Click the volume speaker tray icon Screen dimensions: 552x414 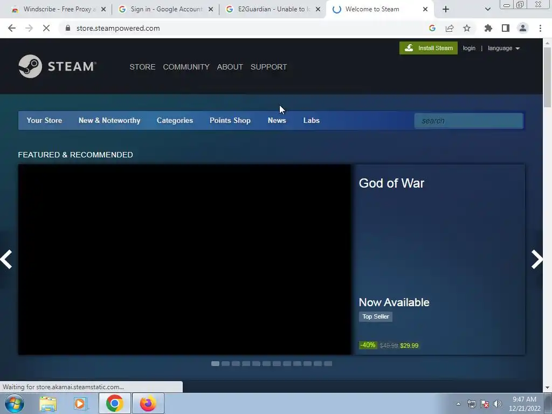pos(498,404)
